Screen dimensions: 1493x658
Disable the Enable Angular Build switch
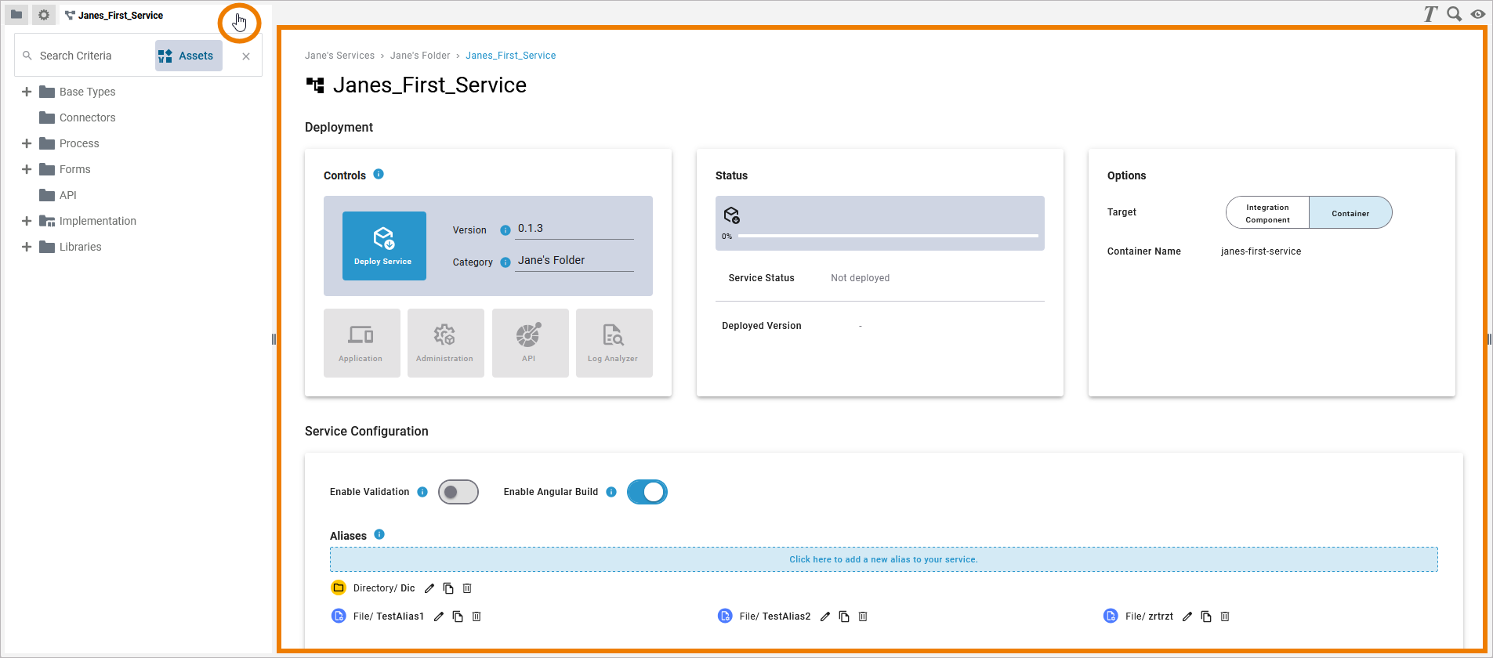coord(647,492)
